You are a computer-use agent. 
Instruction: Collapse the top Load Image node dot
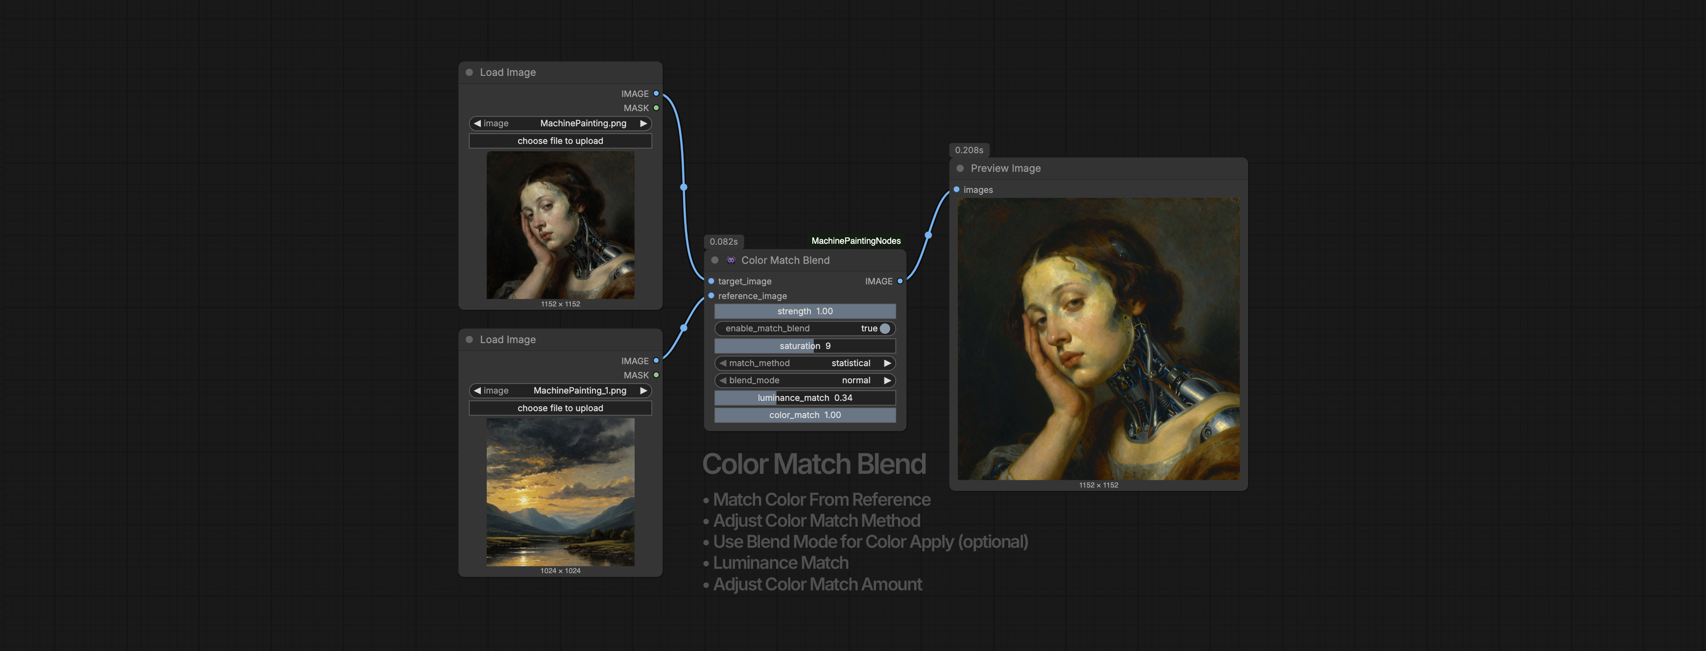tap(470, 72)
